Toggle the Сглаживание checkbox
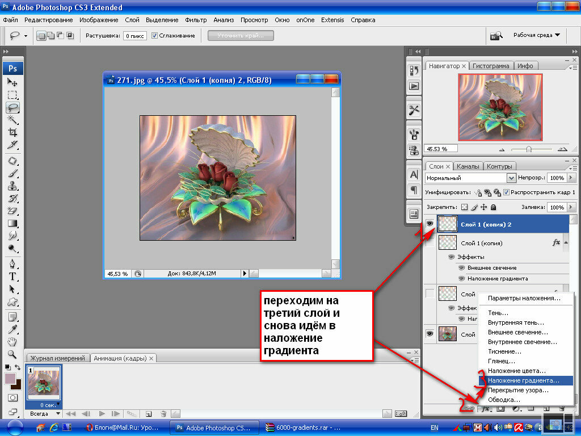 click(154, 36)
